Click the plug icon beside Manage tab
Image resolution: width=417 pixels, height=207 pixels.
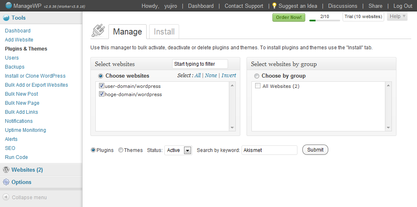(x=99, y=30)
